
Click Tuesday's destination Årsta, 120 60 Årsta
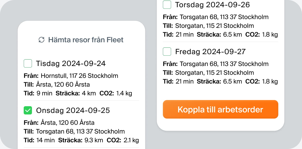(x=63, y=84)
